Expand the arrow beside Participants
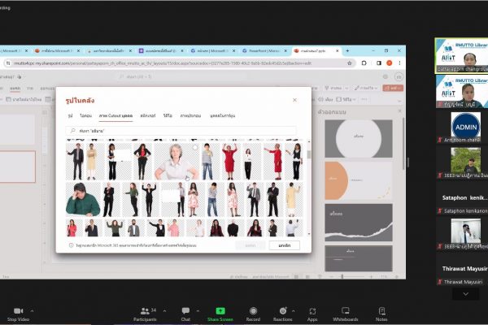The image size is (488, 325). pos(164,310)
